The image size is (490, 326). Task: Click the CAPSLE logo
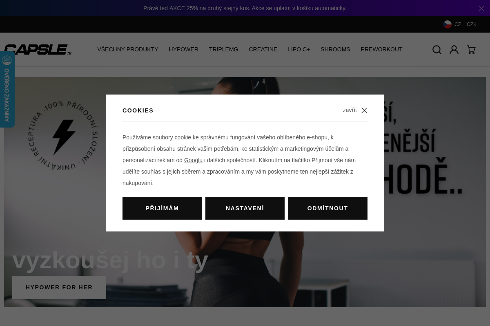38,50
